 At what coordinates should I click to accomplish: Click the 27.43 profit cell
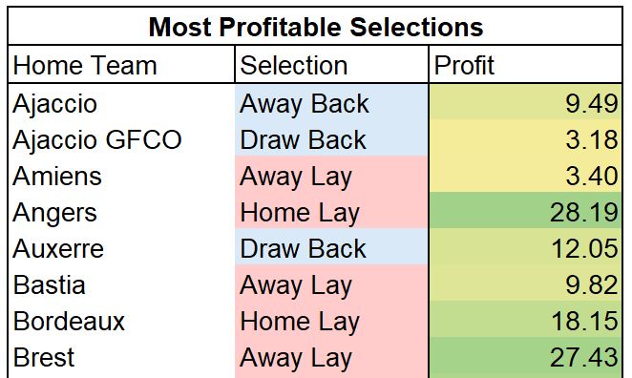[526, 357]
